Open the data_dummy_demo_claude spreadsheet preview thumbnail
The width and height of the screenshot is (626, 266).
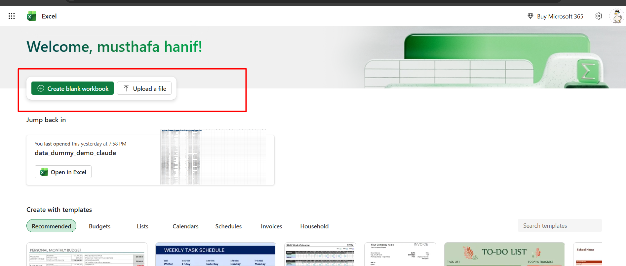coord(213,157)
